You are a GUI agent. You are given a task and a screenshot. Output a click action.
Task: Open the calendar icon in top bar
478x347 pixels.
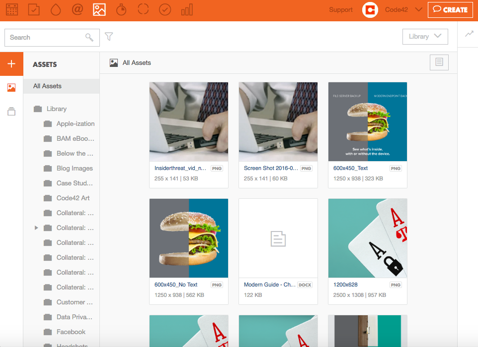pyautogui.click(x=12, y=10)
